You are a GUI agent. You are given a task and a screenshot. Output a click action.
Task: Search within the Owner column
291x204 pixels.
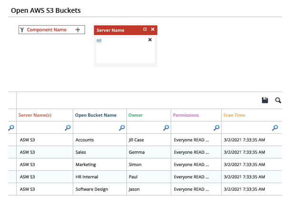166,128
